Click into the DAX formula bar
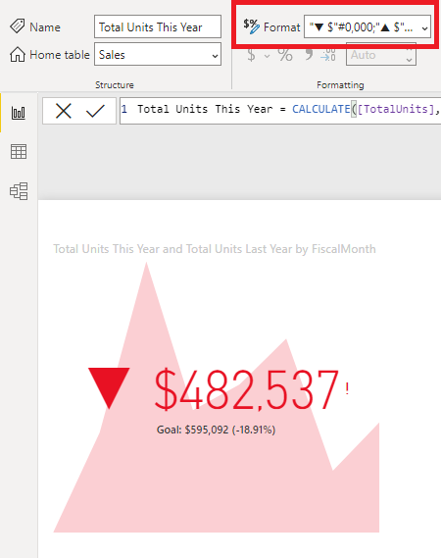 [x=280, y=111]
